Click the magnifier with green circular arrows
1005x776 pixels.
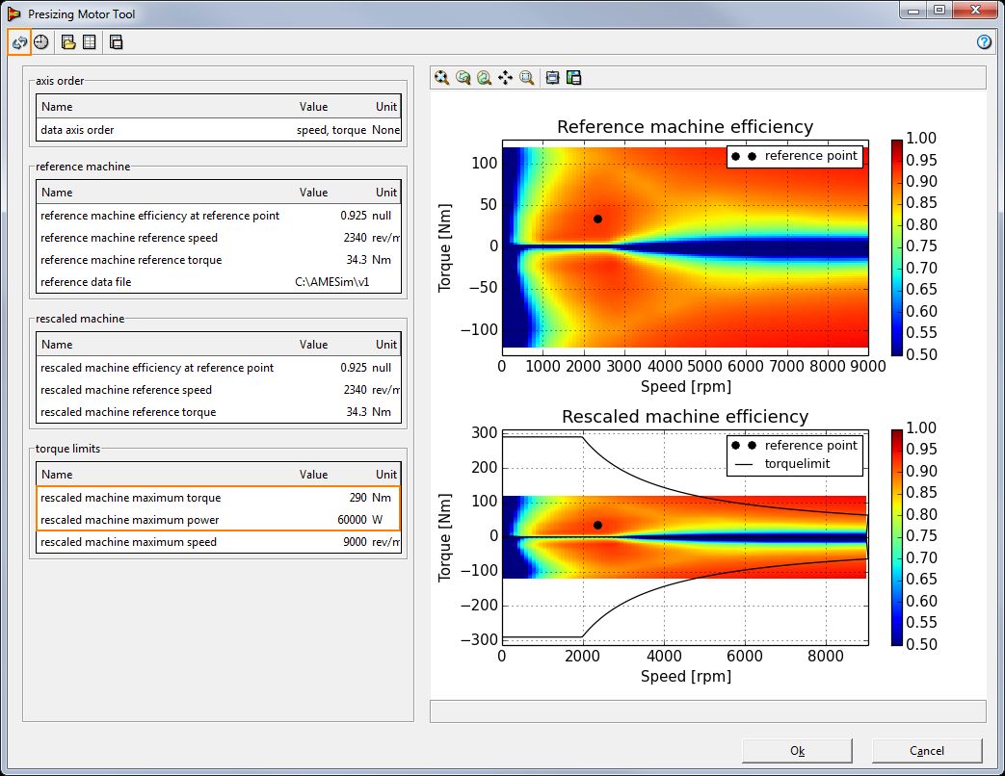coord(484,78)
